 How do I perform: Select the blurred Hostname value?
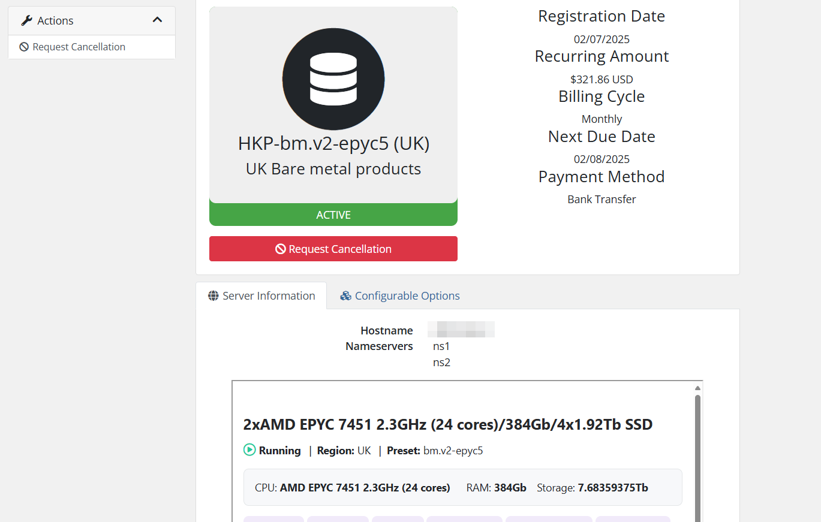click(461, 330)
